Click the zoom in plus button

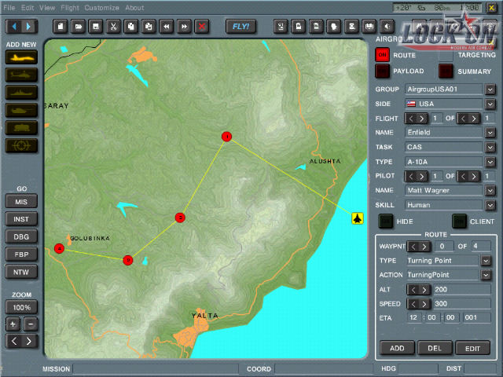point(13,324)
